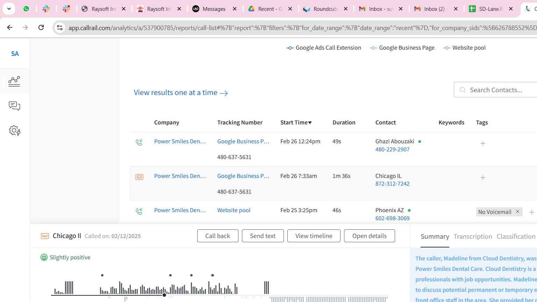
Task: Select the Summary tab
Action: pyautogui.click(x=435, y=237)
